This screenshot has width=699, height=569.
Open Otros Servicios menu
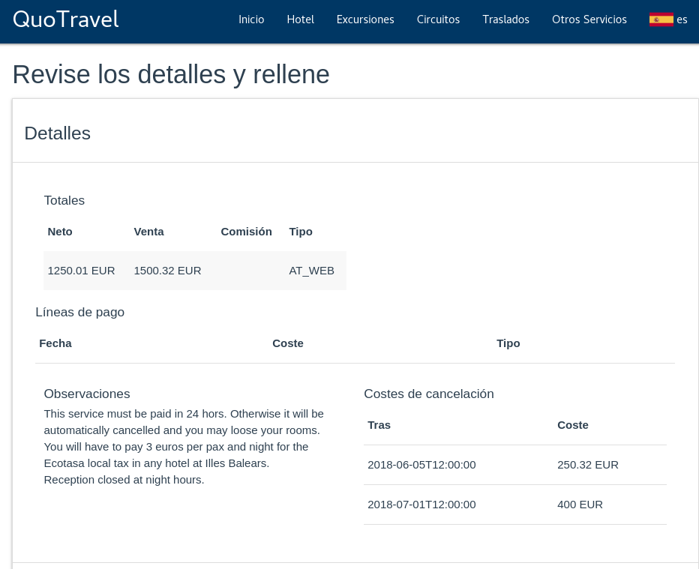tap(589, 19)
